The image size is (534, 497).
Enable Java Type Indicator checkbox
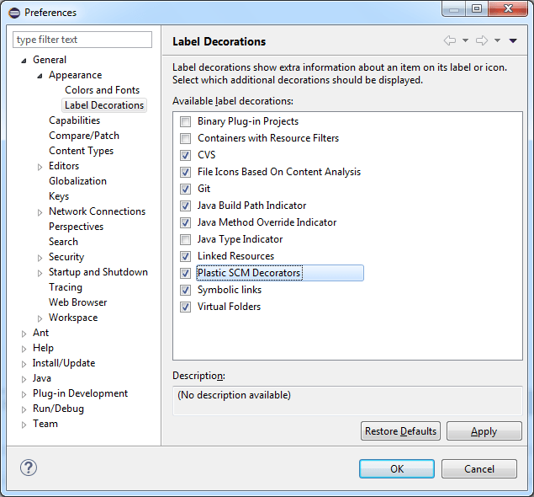[185, 239]
